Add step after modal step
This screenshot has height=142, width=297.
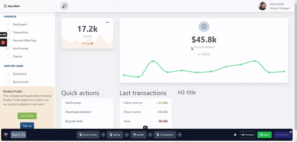click(x=150, y=135)
